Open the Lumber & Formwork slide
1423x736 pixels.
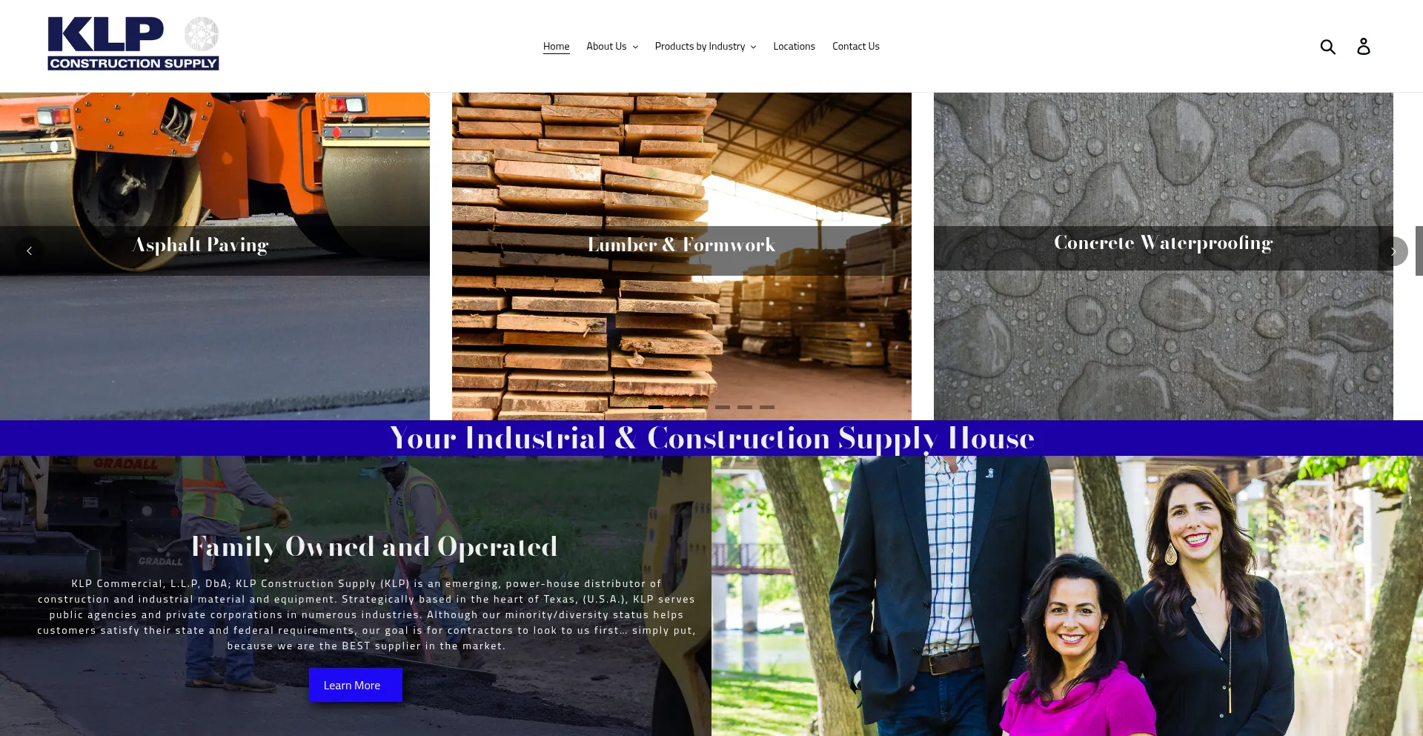point(682,256)
